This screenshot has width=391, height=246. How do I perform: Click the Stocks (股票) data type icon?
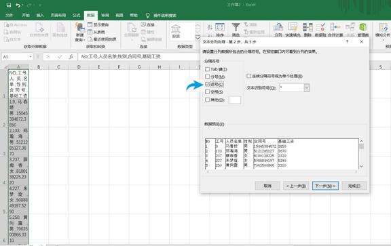point(176,31)
